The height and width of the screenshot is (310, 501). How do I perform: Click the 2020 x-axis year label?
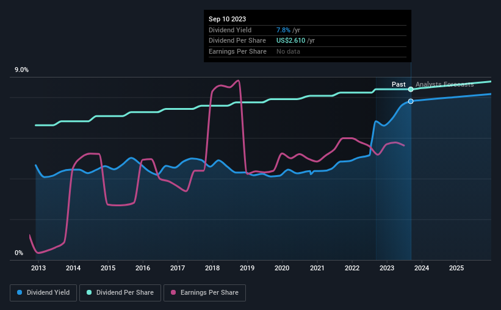pos(282,268)
